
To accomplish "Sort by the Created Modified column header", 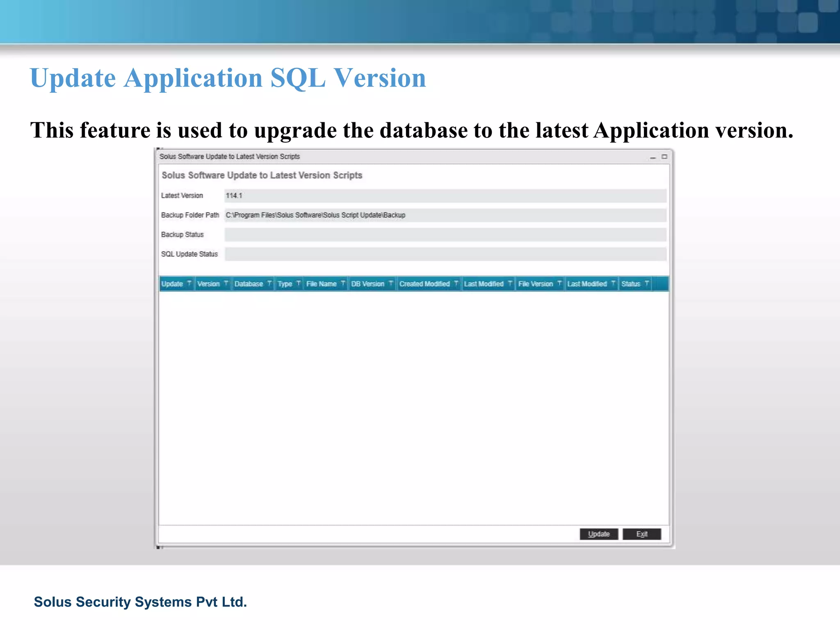I will [425, 284].
